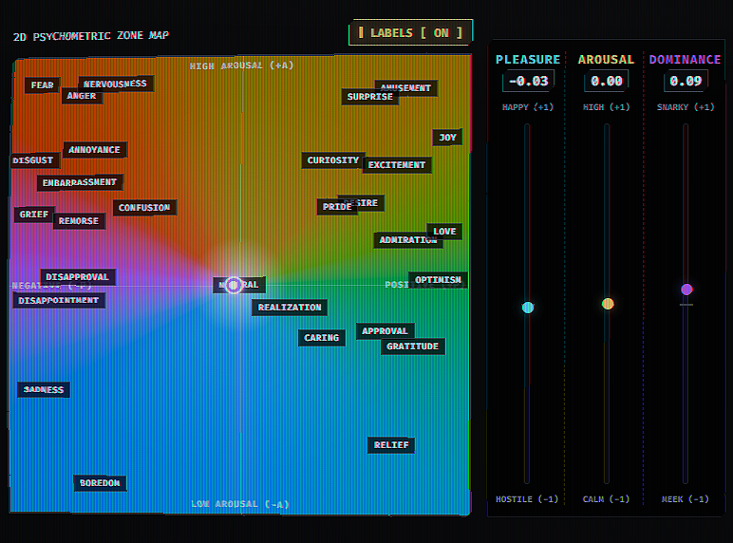Click the HIGH (+1) arousal slider label
This screenshot has height=543, width=733.
[x=607, y=107]
